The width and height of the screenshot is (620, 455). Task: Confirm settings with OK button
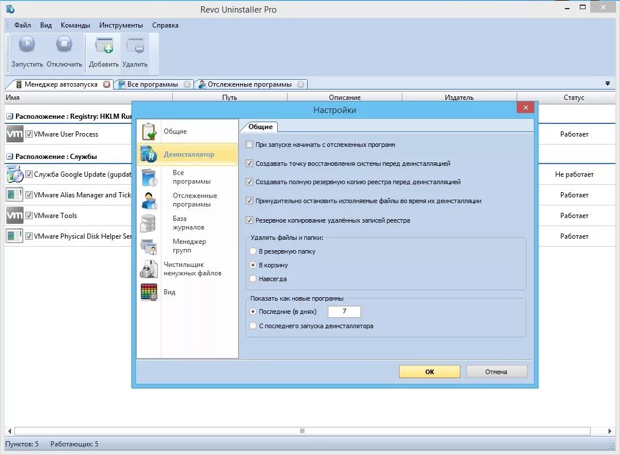click(429, 372)
